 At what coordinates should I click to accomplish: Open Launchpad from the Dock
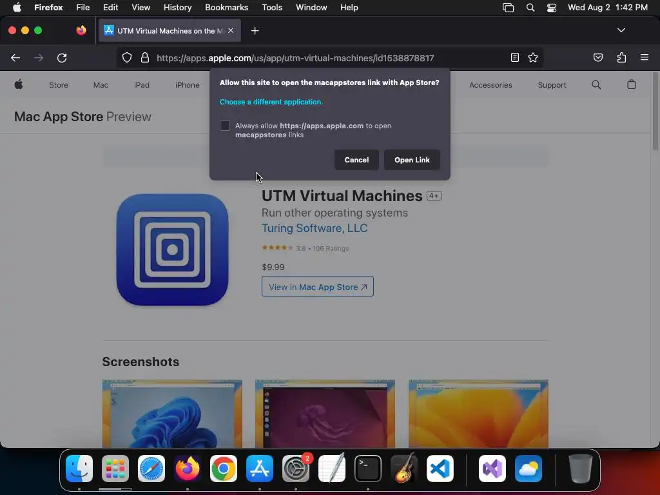pos(115,469)
